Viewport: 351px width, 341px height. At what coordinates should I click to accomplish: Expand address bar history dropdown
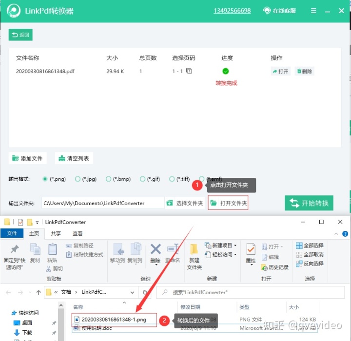point(132,292)
